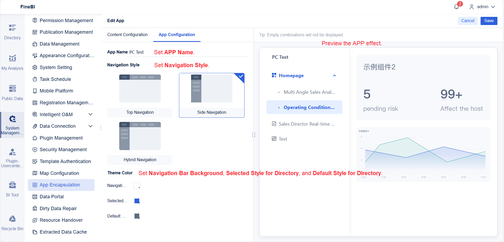This screenshot has height=242, width=504.
Task: Select Hybrid Navigation style option
Action: (x=140, y=143)
